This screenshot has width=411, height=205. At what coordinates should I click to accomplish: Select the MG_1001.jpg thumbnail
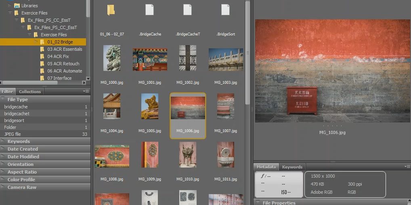click(x=150, y=60)
